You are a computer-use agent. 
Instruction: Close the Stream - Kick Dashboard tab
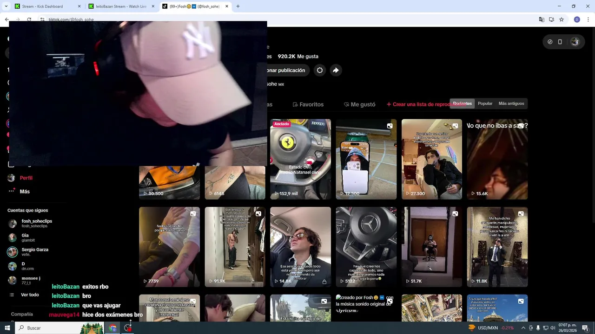(79, 6)
